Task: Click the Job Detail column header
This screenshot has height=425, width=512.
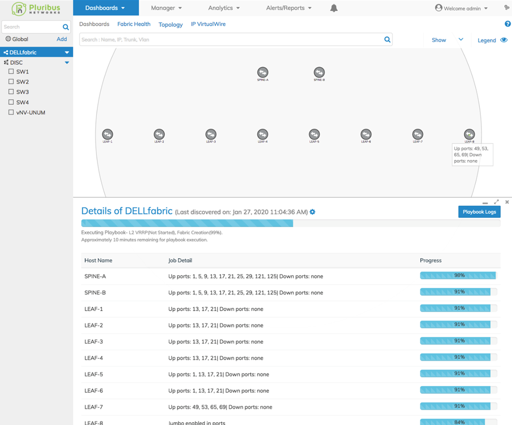Action: coord(180,260)
